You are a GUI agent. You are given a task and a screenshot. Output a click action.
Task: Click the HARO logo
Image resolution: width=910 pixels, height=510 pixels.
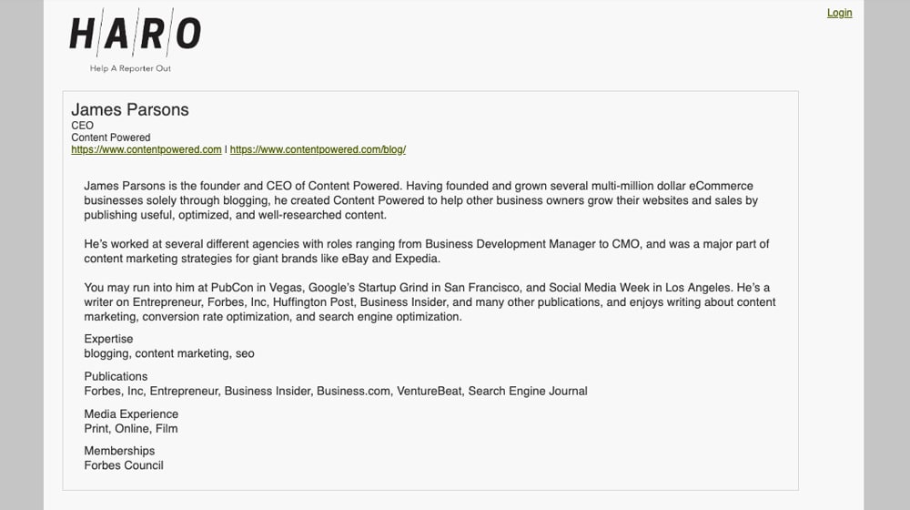pyautogui.click(x=135, y=36)
